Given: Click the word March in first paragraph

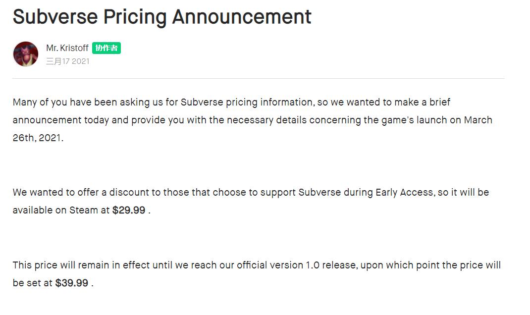Looking at the screenshot, I should point(478,120).
